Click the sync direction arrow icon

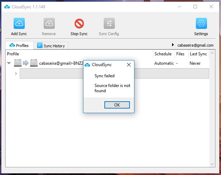[26, 63]
